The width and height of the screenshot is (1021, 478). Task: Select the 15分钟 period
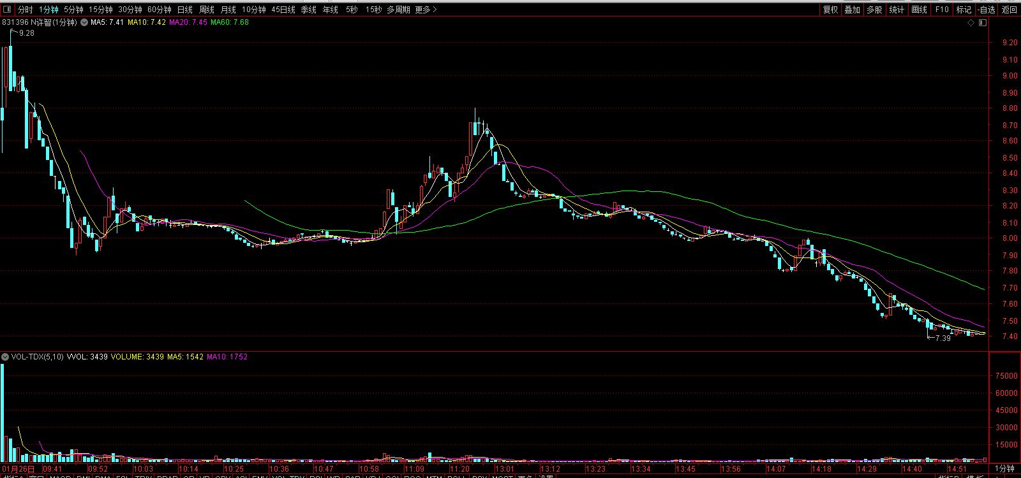pyautogui.click(x=100, y=10)
